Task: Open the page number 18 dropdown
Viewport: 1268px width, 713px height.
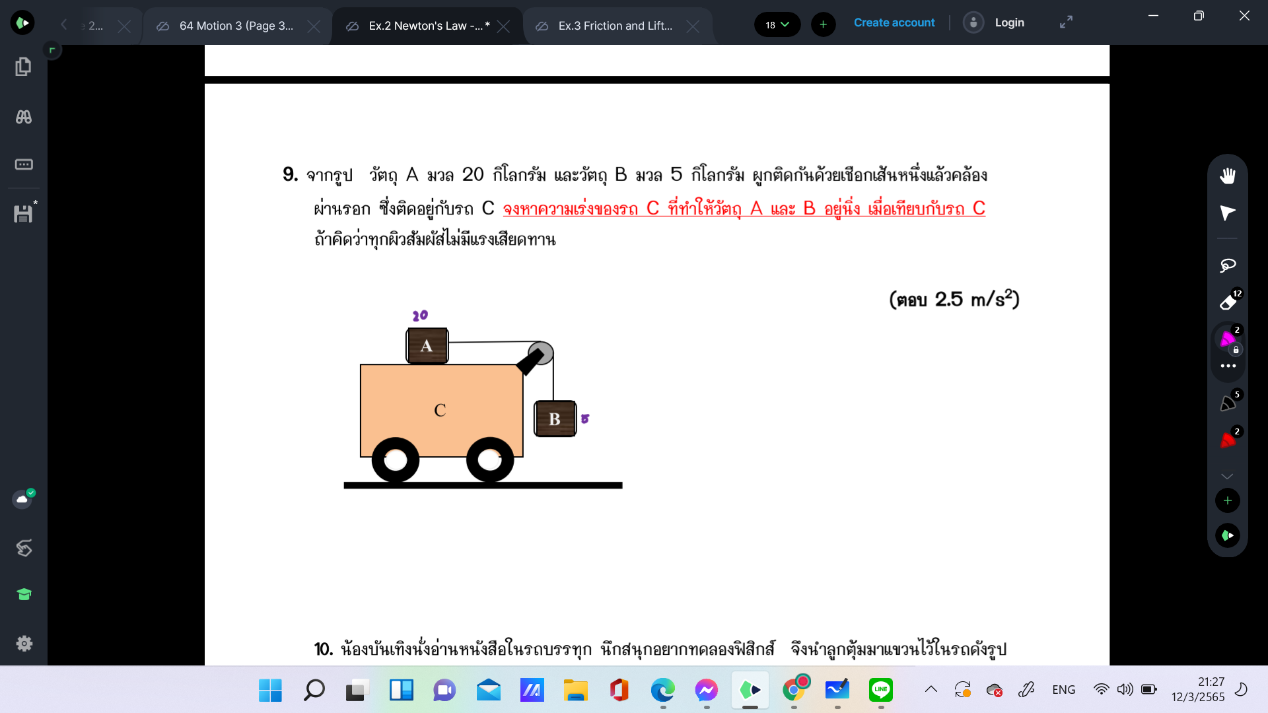Action: [x=777, y=24]
